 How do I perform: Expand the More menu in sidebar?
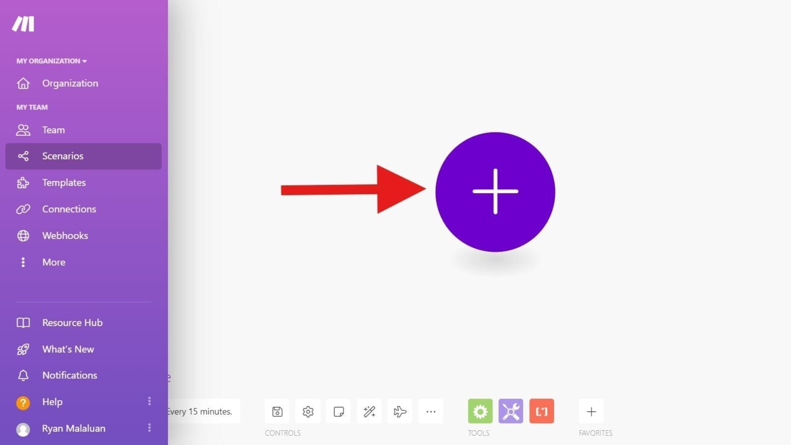(54, 262)
